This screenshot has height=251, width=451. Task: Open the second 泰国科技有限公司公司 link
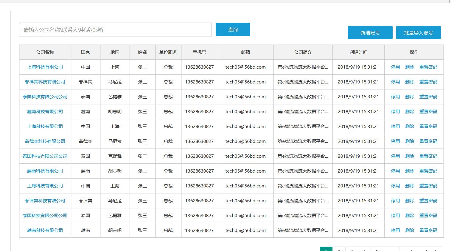tap(45, 156)
